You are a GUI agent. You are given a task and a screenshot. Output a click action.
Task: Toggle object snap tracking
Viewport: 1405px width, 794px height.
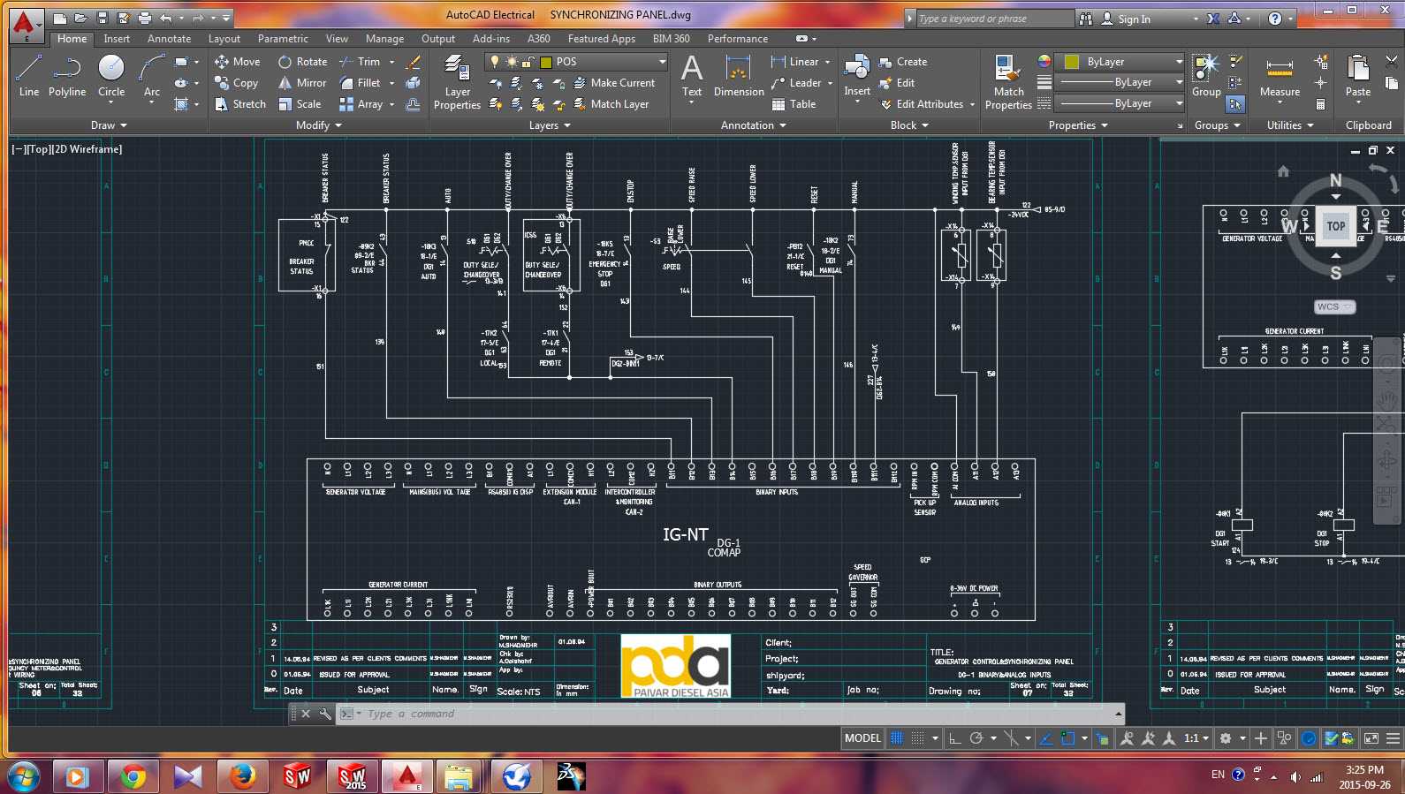[x=1046, y=738]
